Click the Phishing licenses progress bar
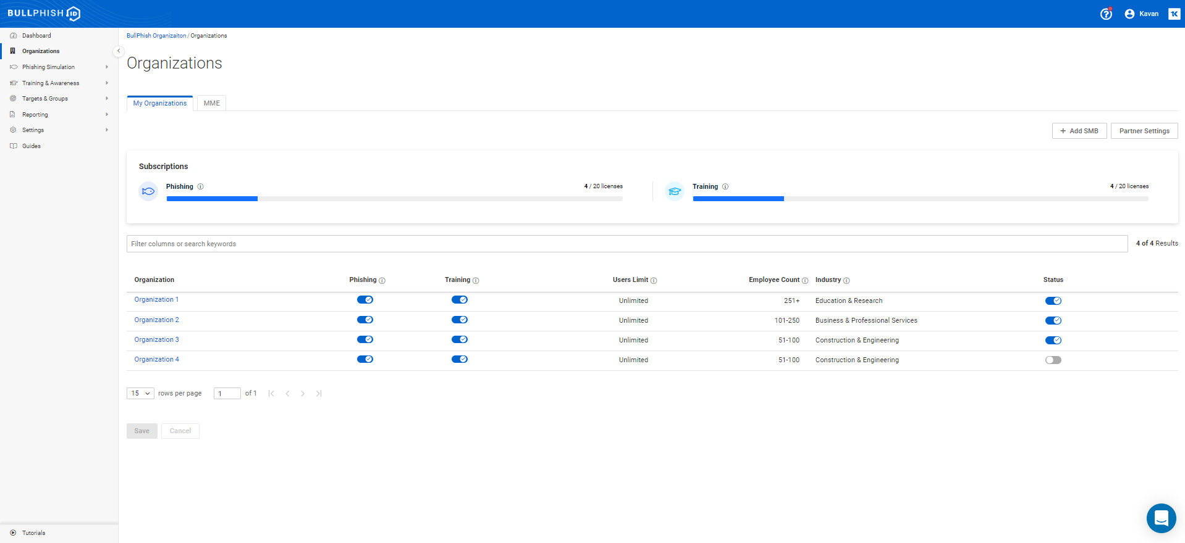1185x543 pixels. click(x=395, y=199)
